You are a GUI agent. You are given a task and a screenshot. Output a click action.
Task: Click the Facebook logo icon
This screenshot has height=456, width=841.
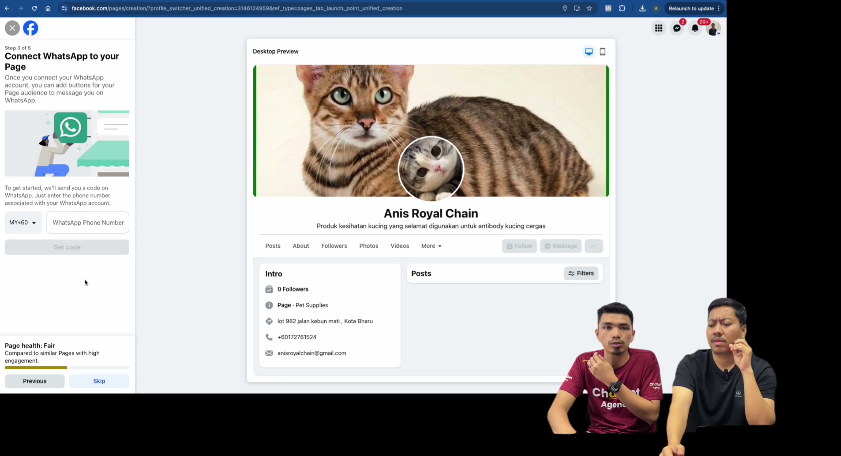coord(30,28)
